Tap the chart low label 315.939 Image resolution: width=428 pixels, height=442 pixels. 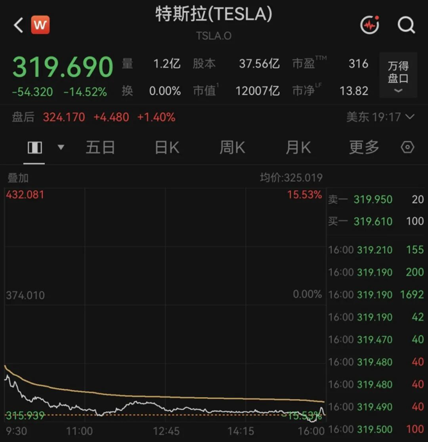pyautogui.click(x=25, y=416)
